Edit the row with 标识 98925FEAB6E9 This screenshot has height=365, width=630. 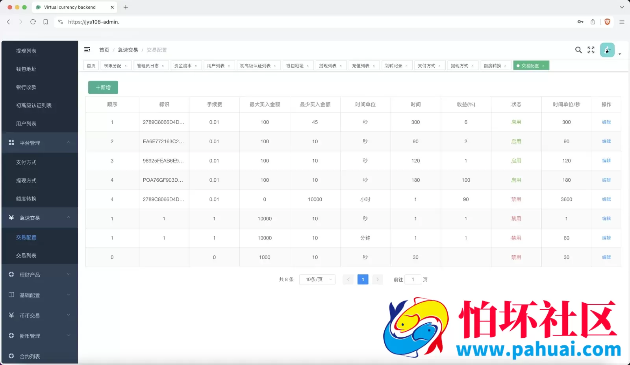[606, 160]
